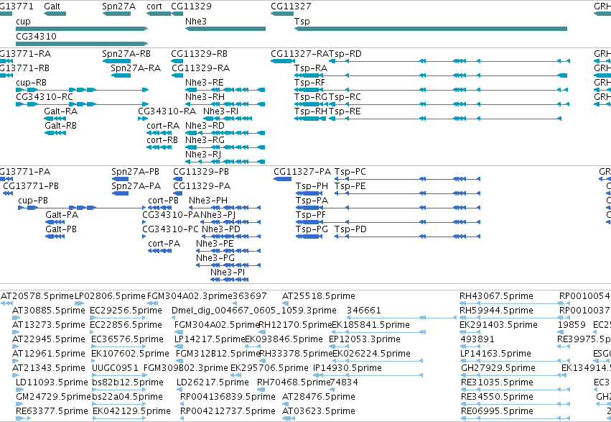Select transcript label Nhe3-RG
The image size is (611, 422).
(205, 140)
